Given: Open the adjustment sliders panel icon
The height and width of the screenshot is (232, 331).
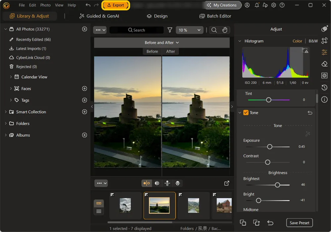Looking at the screenshot, I should 324,52.
